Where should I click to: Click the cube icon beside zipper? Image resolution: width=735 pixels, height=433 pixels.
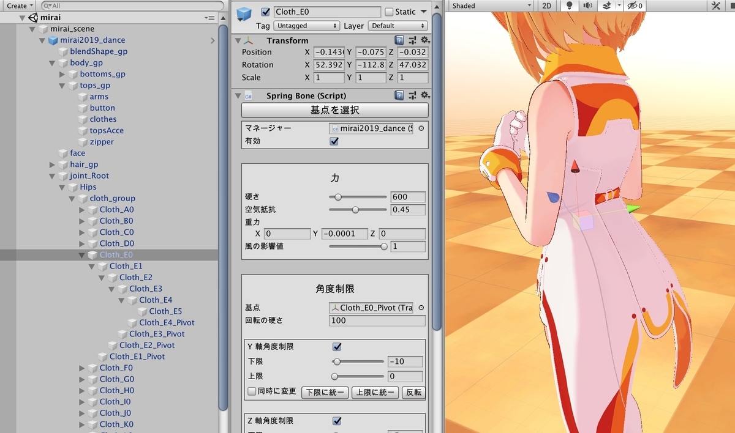(x=83, y=142)
